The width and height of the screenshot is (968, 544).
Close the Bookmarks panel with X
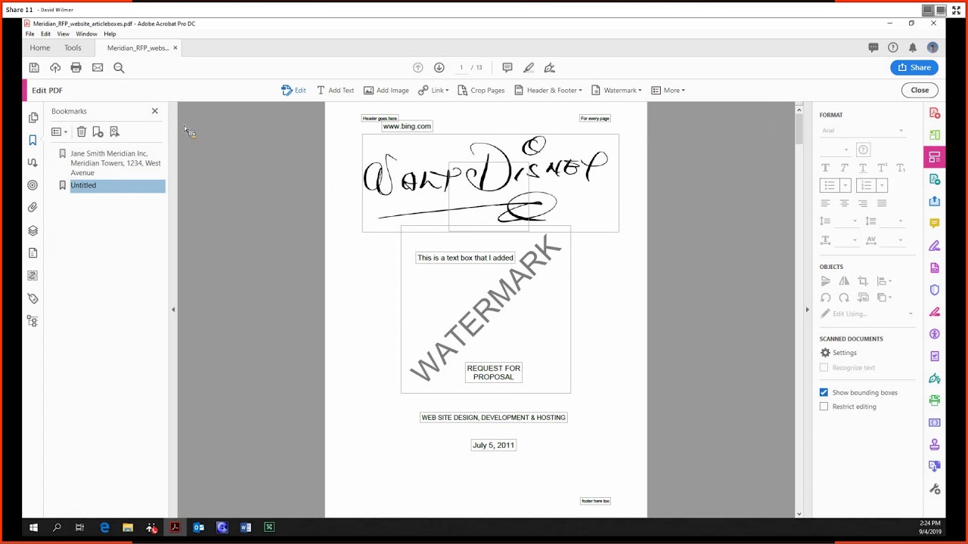(155, 111)
